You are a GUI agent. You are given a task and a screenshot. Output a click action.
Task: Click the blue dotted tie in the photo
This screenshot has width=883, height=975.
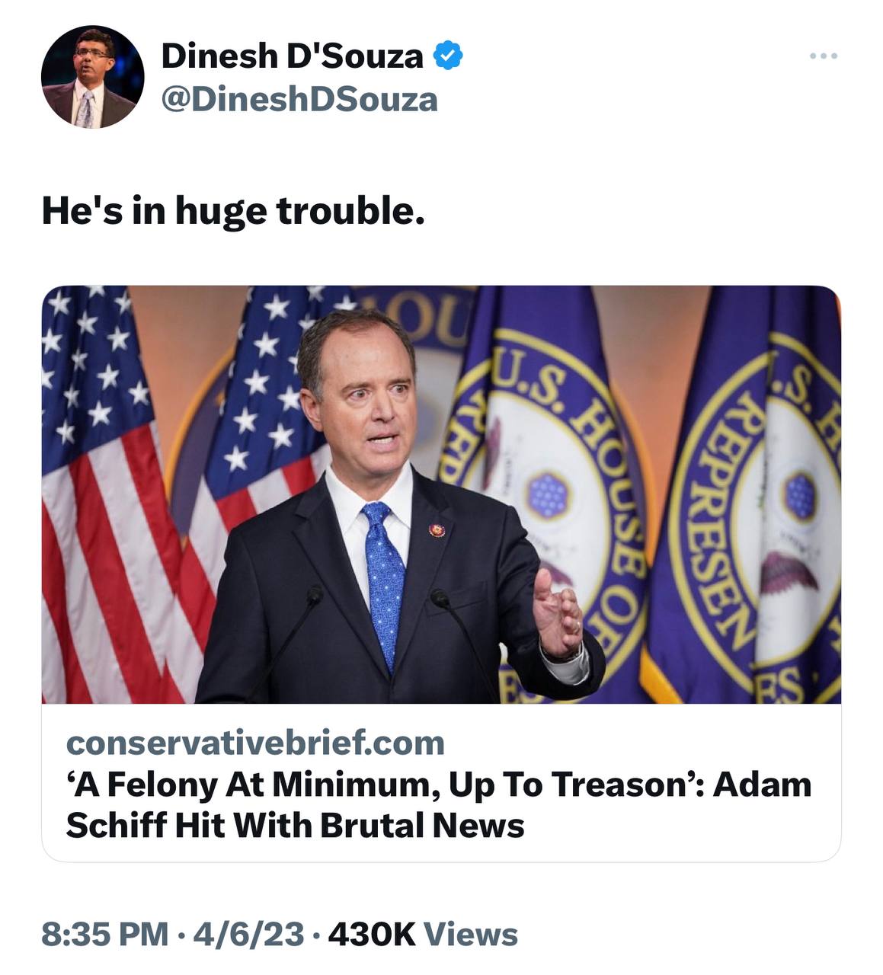[384, 579]
